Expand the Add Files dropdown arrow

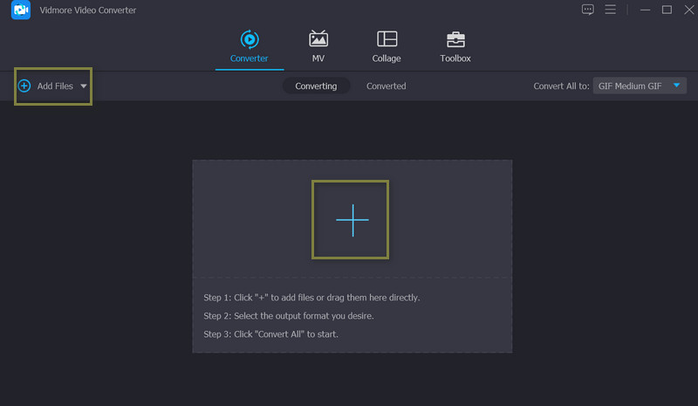[x=84, y=86]
